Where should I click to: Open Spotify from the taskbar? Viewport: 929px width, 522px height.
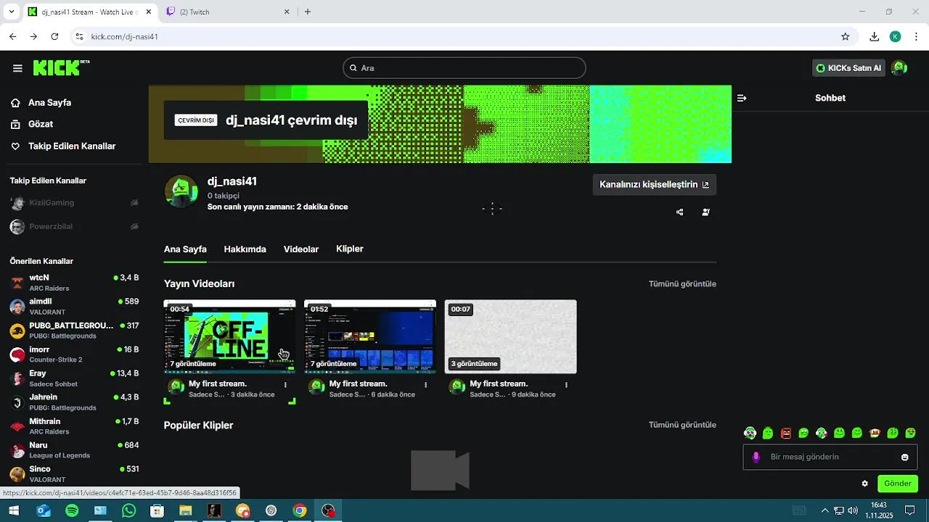pos(72,510)
